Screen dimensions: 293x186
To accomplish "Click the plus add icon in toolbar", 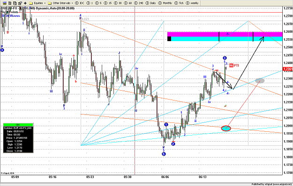I will pyautogui.click(x=25, y=3).
